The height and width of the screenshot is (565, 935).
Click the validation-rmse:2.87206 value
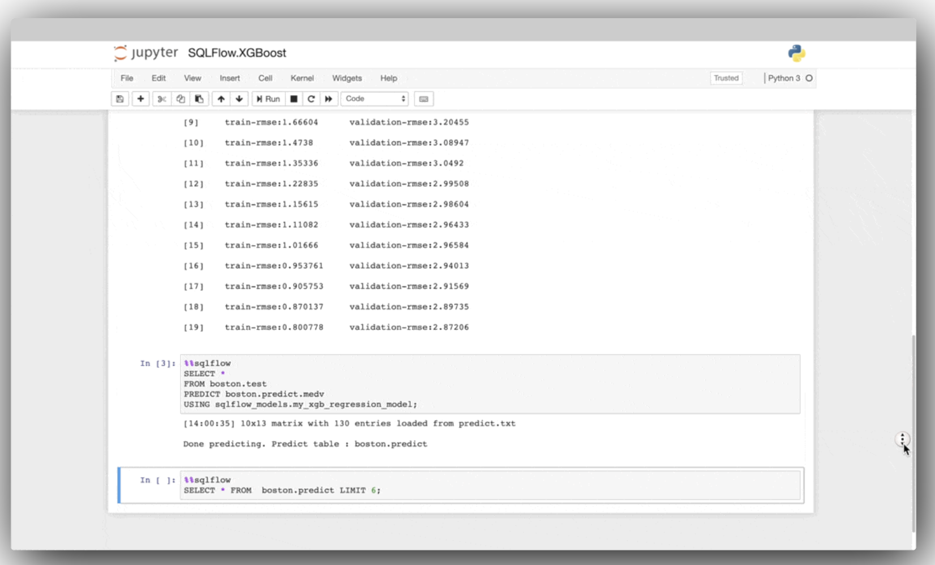click(x=409, y=327)
